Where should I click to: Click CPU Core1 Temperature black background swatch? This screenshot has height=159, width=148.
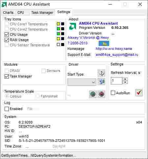[62, 24]
